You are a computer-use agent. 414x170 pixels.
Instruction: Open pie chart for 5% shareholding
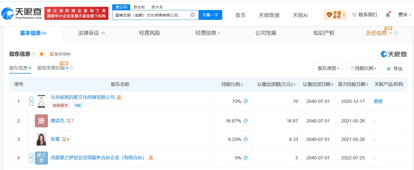[245, 158]
